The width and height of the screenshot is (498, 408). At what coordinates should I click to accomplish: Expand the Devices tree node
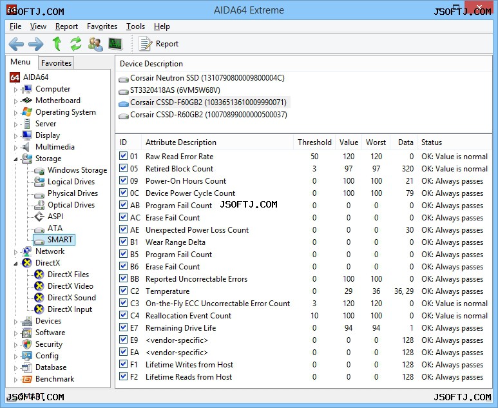pos(15,322)
